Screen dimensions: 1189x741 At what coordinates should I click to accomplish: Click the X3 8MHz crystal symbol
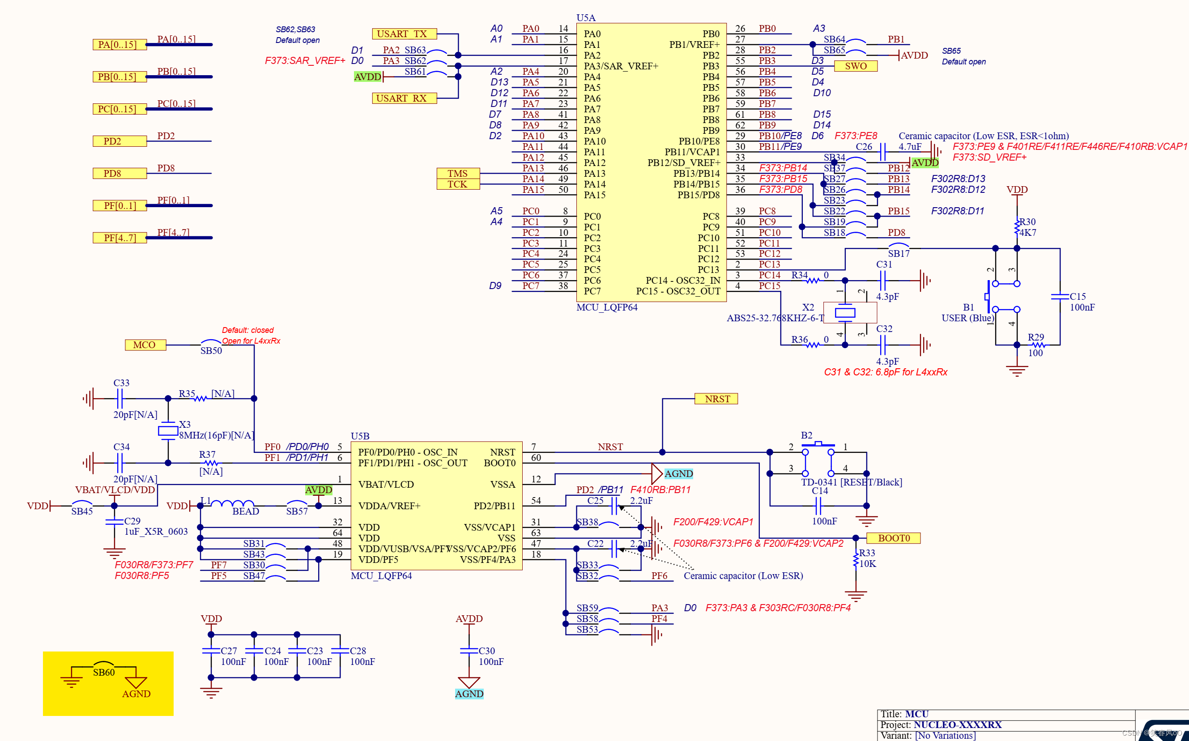(168, 431)
